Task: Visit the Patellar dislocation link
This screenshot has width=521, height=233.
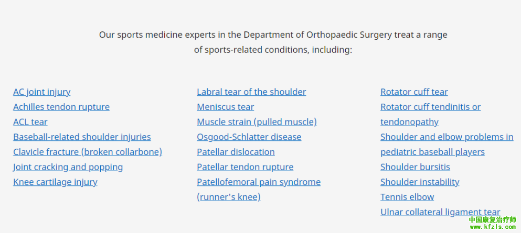Action: (x=236, y=152)
